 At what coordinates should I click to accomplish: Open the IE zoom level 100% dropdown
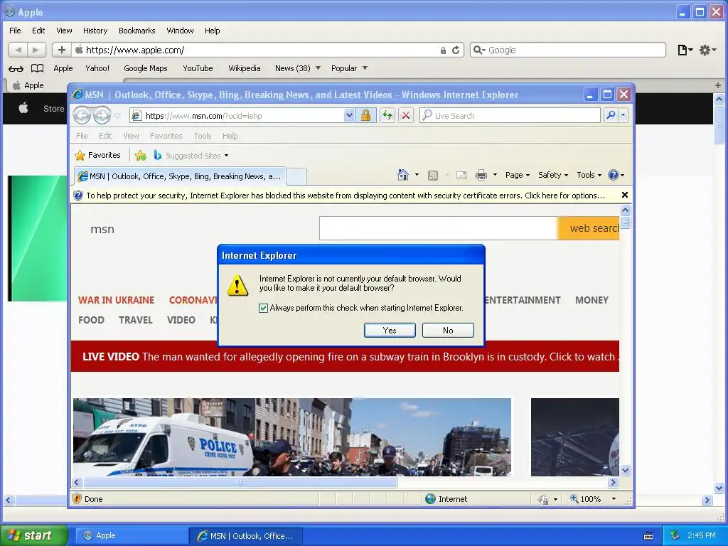[x=614, y=498]
